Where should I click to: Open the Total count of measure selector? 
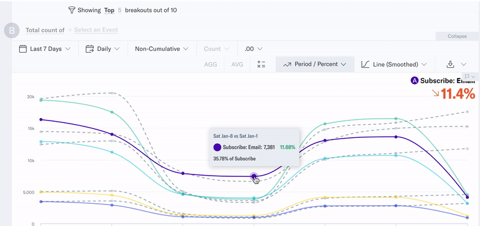(x=45, y=30)
